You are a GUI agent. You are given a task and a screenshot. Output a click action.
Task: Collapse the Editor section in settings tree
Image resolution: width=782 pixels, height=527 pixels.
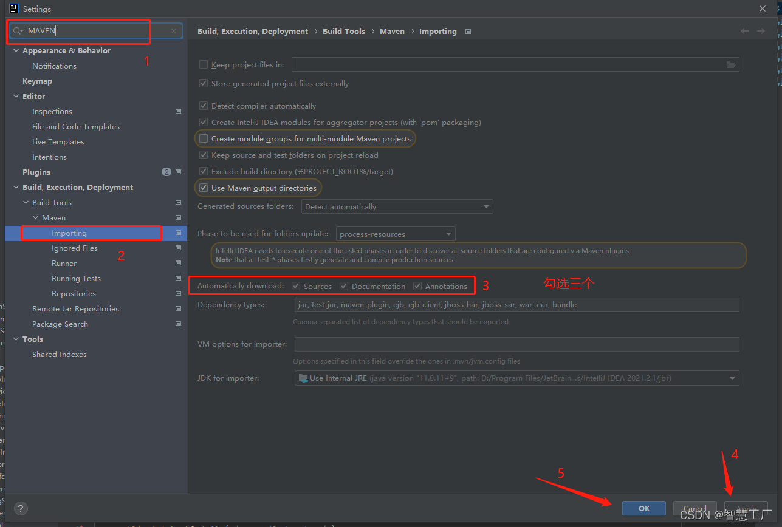click(16, 96)
